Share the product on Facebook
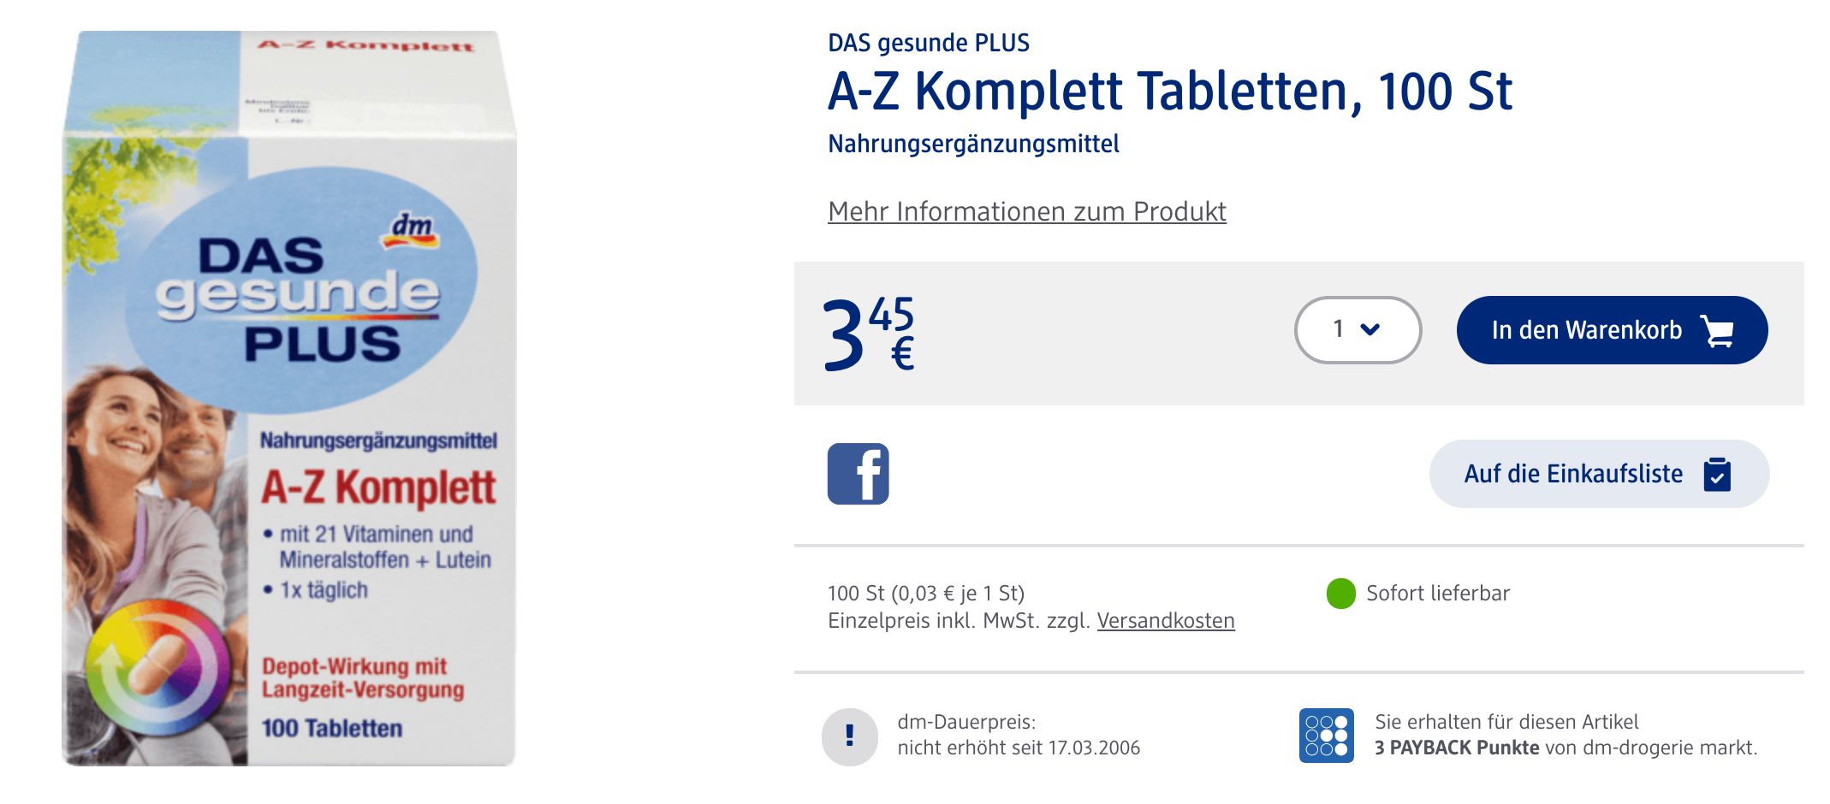 pos(858,474)
